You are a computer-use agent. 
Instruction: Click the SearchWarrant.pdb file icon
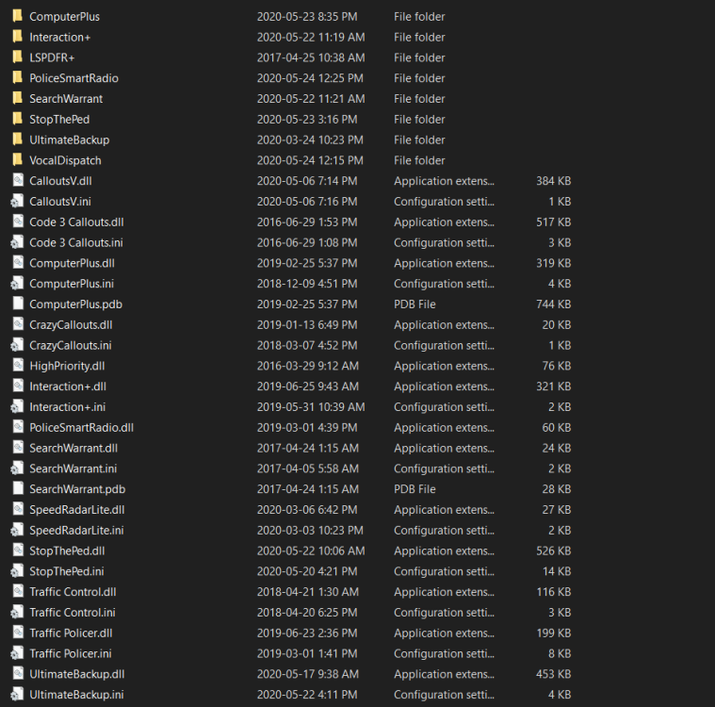coord(18,489)
